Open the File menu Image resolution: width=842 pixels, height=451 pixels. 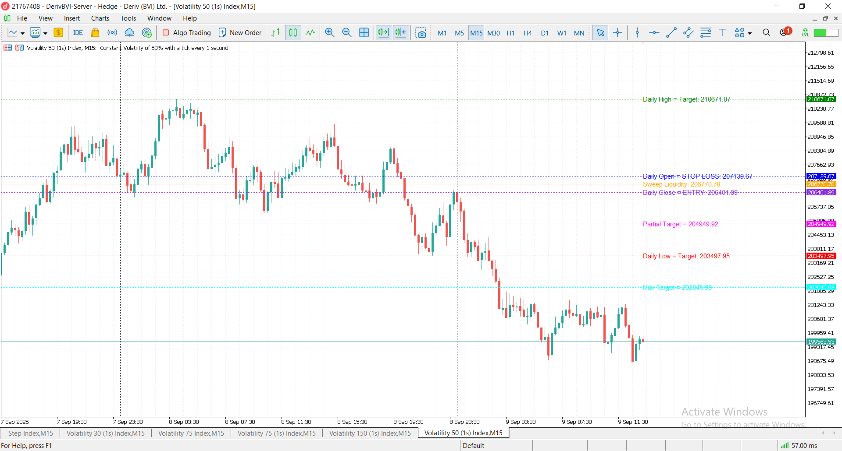pos(22,18)
